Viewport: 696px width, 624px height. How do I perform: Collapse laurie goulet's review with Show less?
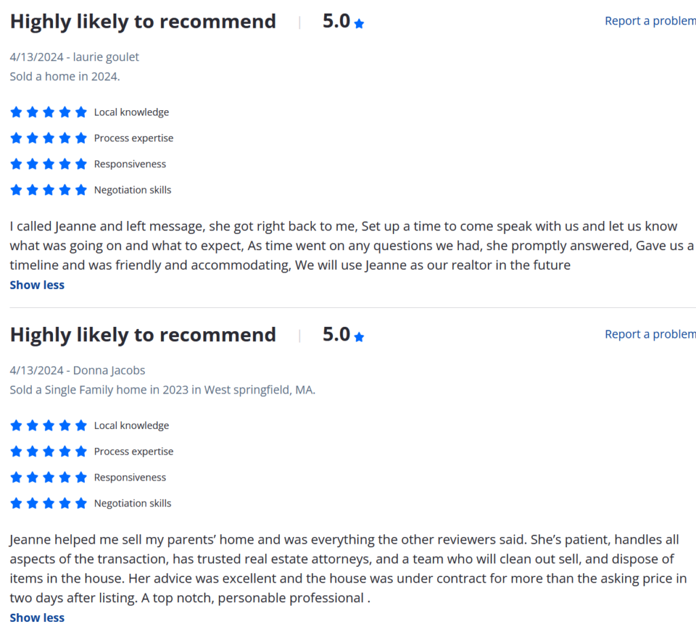click(x=37, y=285)
